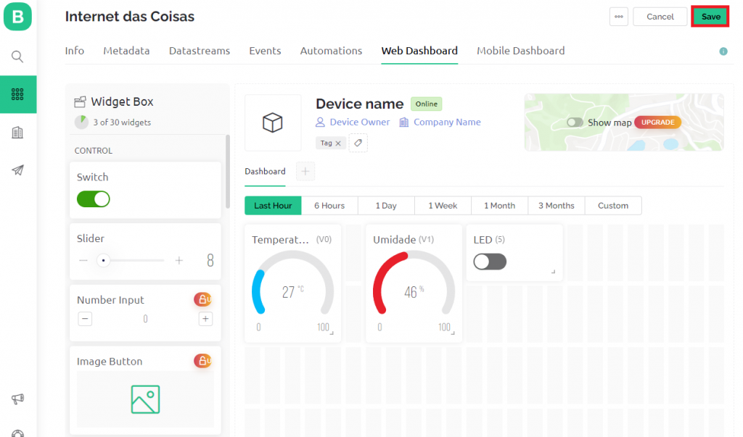Click the LED widget resize handle
The width and height of the screenshot is (743, 437).
(553, 272)
